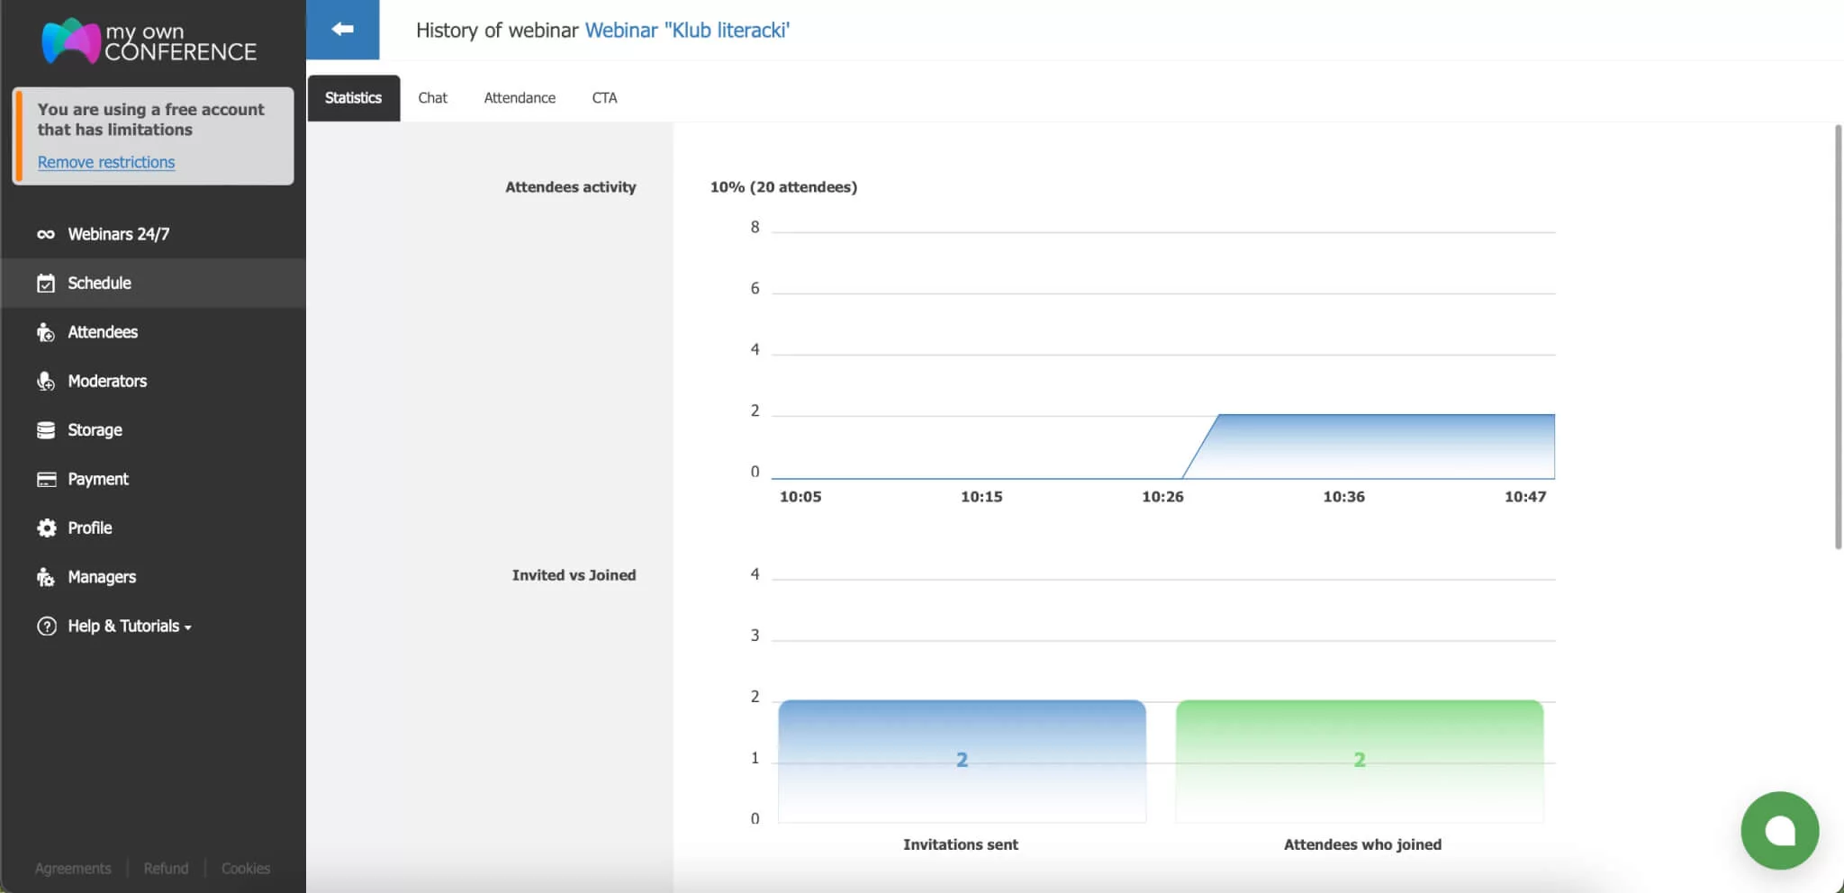Click the Remove restrictions link

tap(105, 161)
